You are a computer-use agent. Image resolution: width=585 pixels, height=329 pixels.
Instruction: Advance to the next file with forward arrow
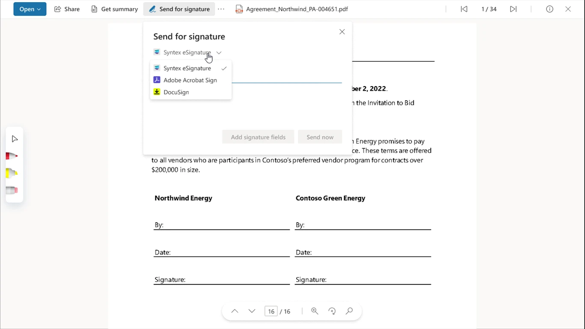click(x=513, y=9)
